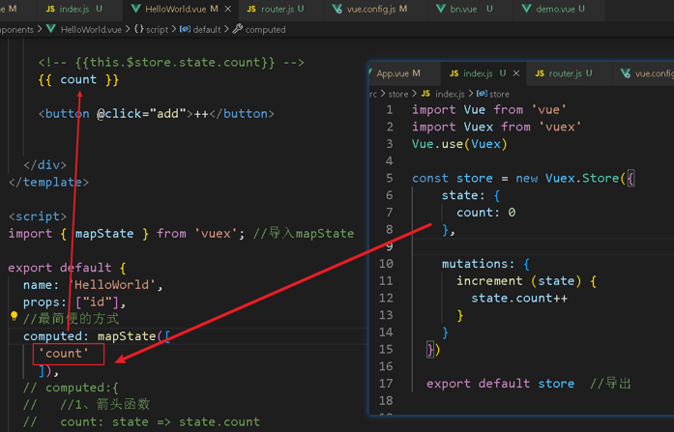674x432 pixels.
Task: Click the 'computed: mapState([' line
Action: click(97, 336)
